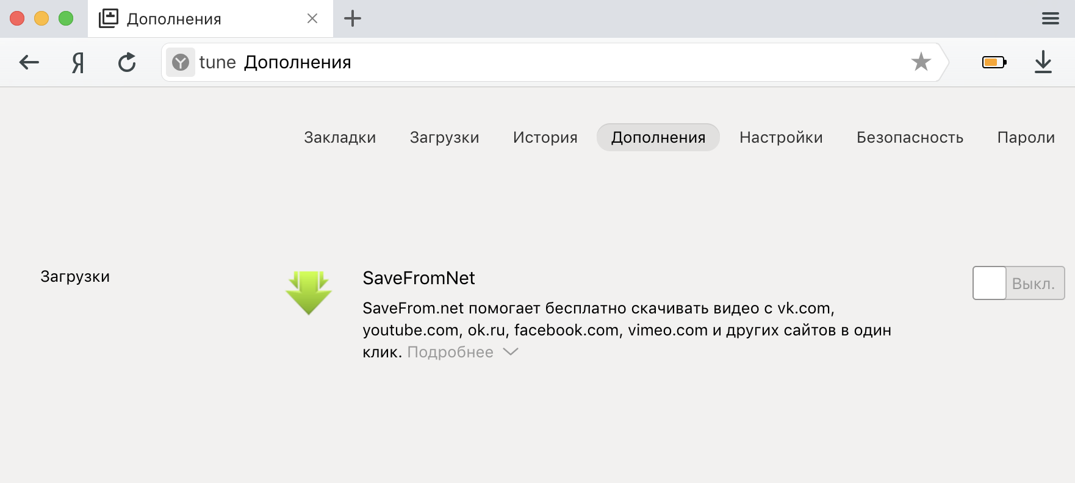The height and width of the screenshot is (483, 1075).
Task: Switch to the Закладки tab
Action: pyautogui.click(x=340, y=138)
